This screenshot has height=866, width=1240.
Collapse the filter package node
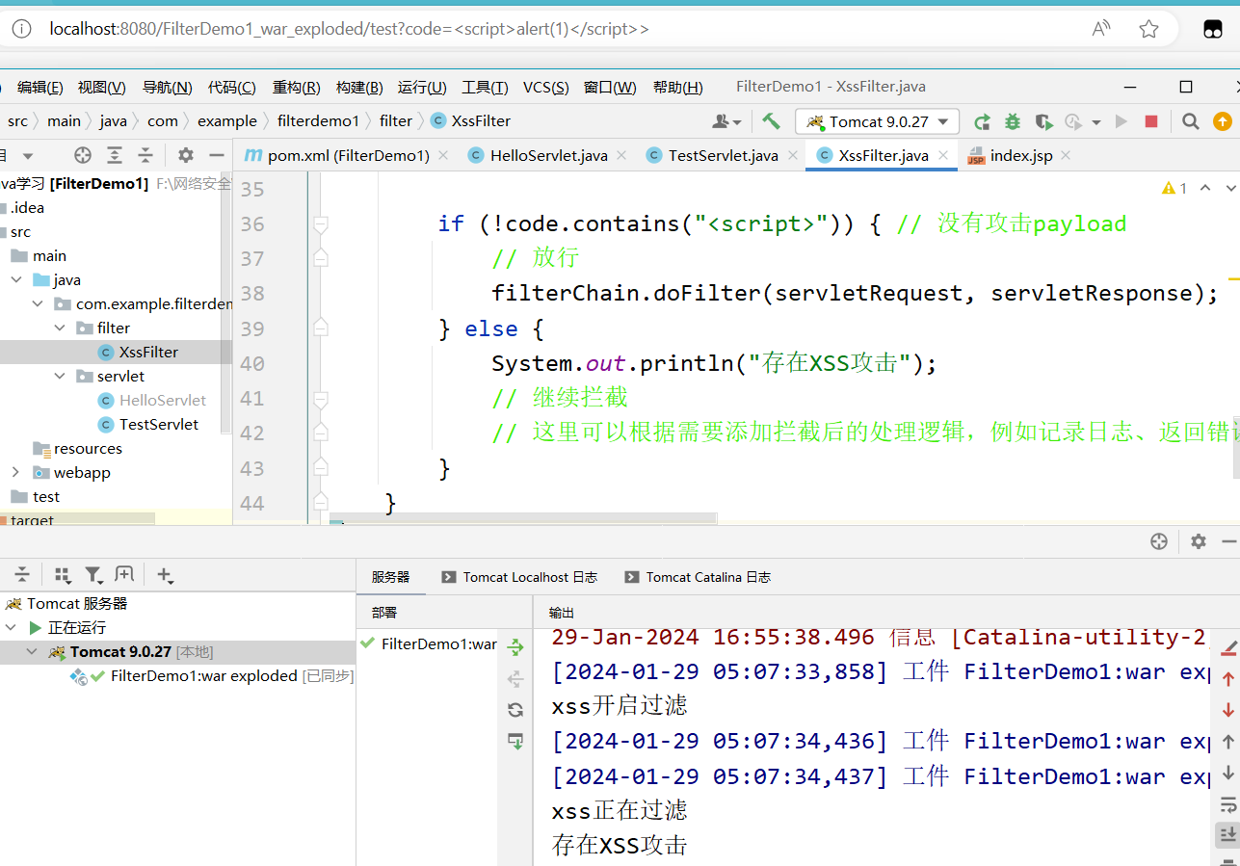60,328
